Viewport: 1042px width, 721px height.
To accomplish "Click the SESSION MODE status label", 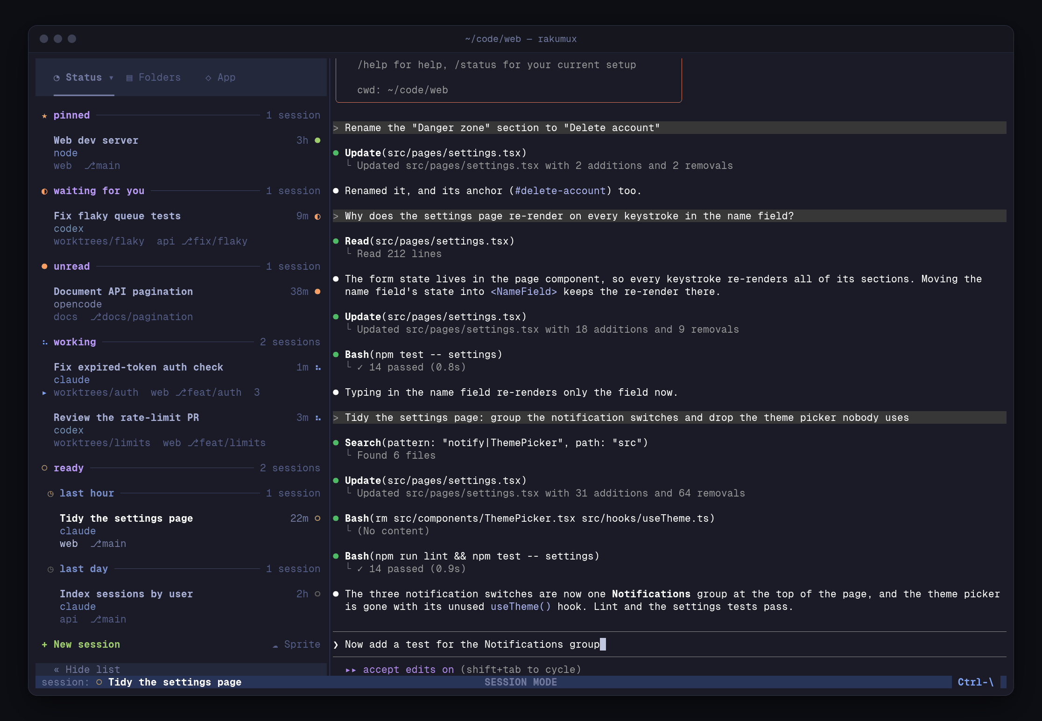I will tap(521, 682).
